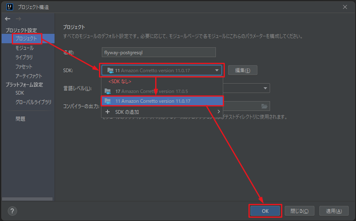
Task: Open the SDK combo box dropdown arrow
Action: tap(217, 71)
